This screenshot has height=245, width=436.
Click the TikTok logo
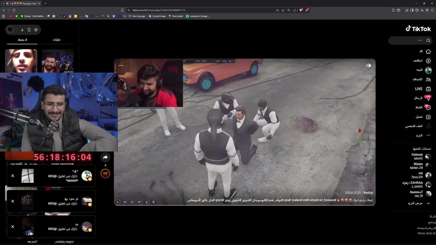coord(418,29)
